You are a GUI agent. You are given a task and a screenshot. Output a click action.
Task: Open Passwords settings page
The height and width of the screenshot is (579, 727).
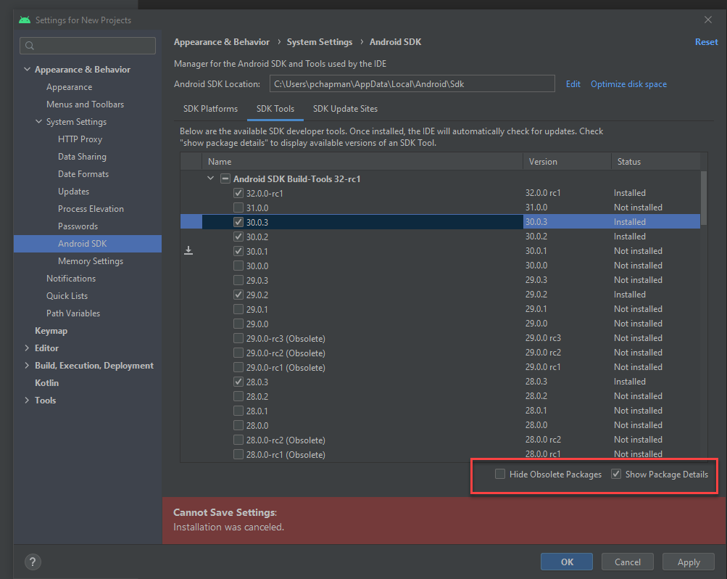click(78, 226)
